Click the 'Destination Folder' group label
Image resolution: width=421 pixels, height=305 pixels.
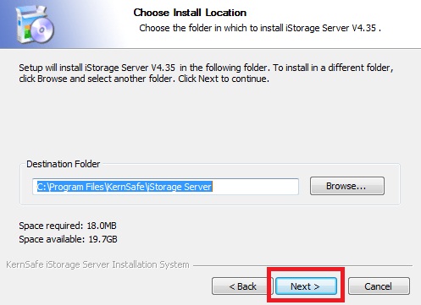point(64,164)
